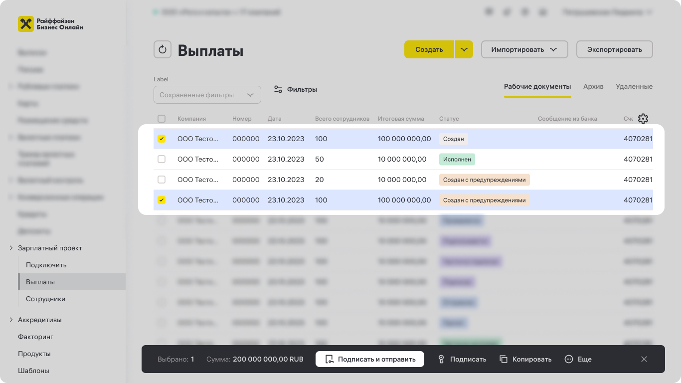Click the employee count 50 cell

pyautogui.click(x=320, y=159)
